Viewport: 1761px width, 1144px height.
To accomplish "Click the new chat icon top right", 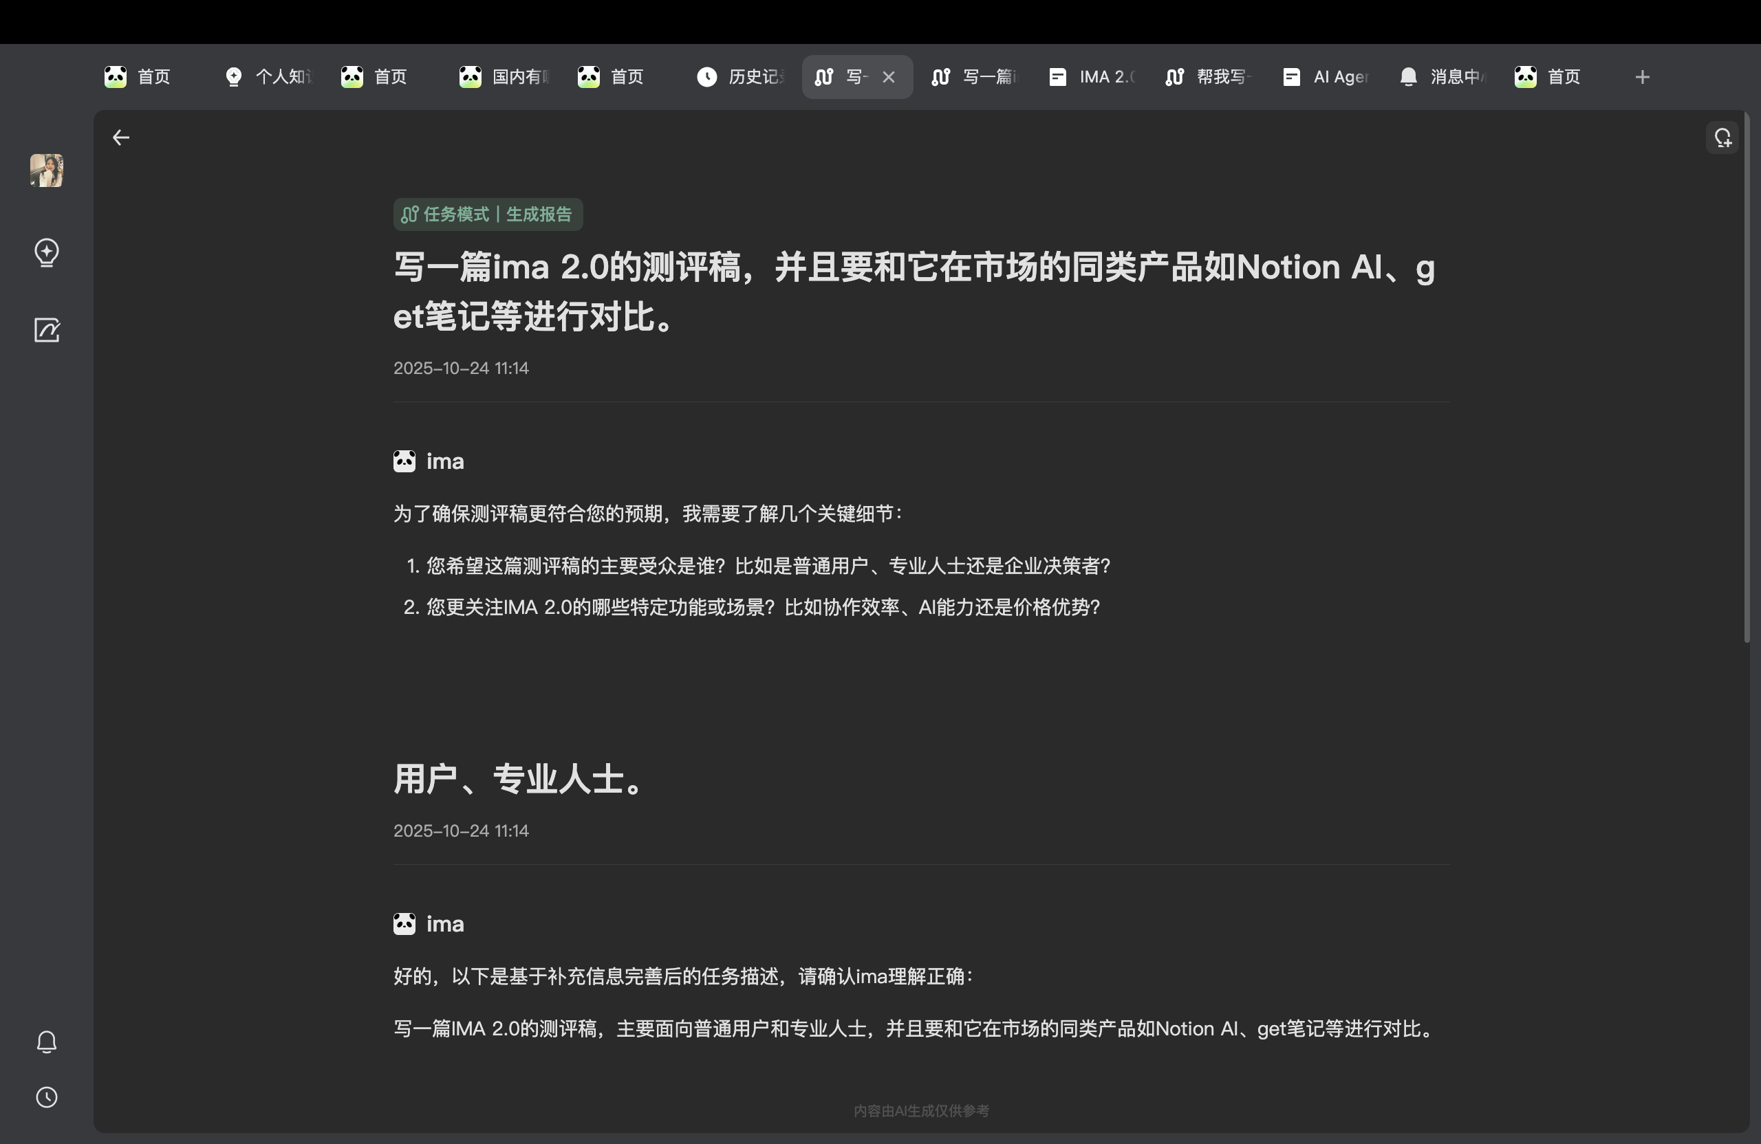I will (x=1722, y=137).
